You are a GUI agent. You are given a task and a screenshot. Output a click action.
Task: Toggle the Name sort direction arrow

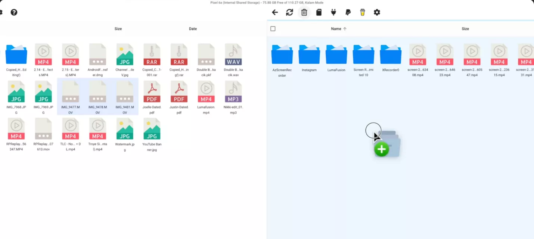point(345,29)
